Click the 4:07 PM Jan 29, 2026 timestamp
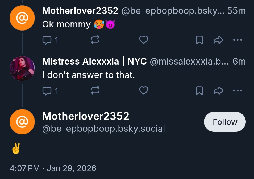The width and height of the screenshot is (254, 179). pyautogui.click(x=53, y=168)
